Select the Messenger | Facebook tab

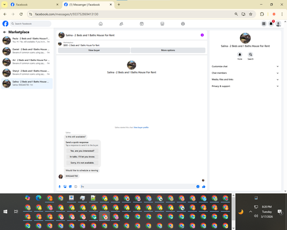pyautogui.click(x=88, y=5)
